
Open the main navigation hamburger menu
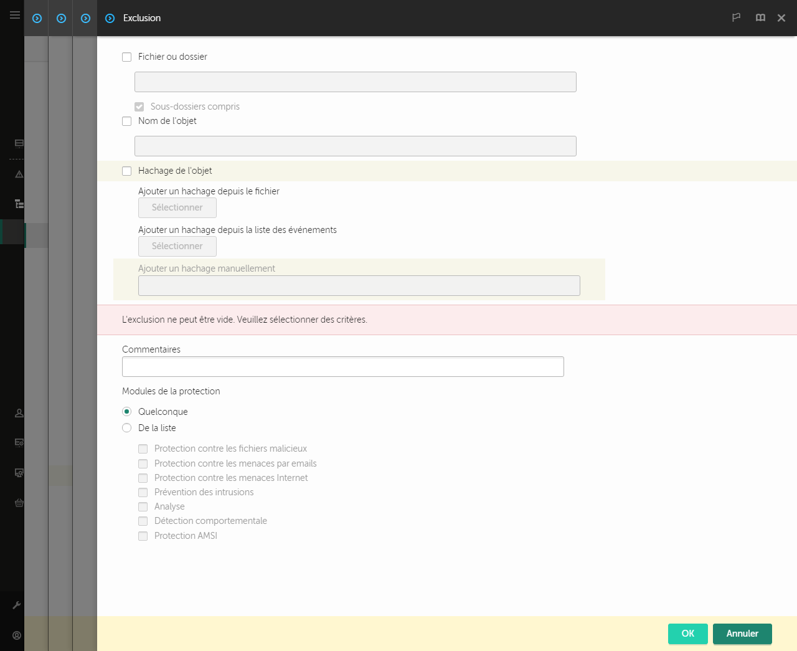pyautogui.click(x=14, y=15)
